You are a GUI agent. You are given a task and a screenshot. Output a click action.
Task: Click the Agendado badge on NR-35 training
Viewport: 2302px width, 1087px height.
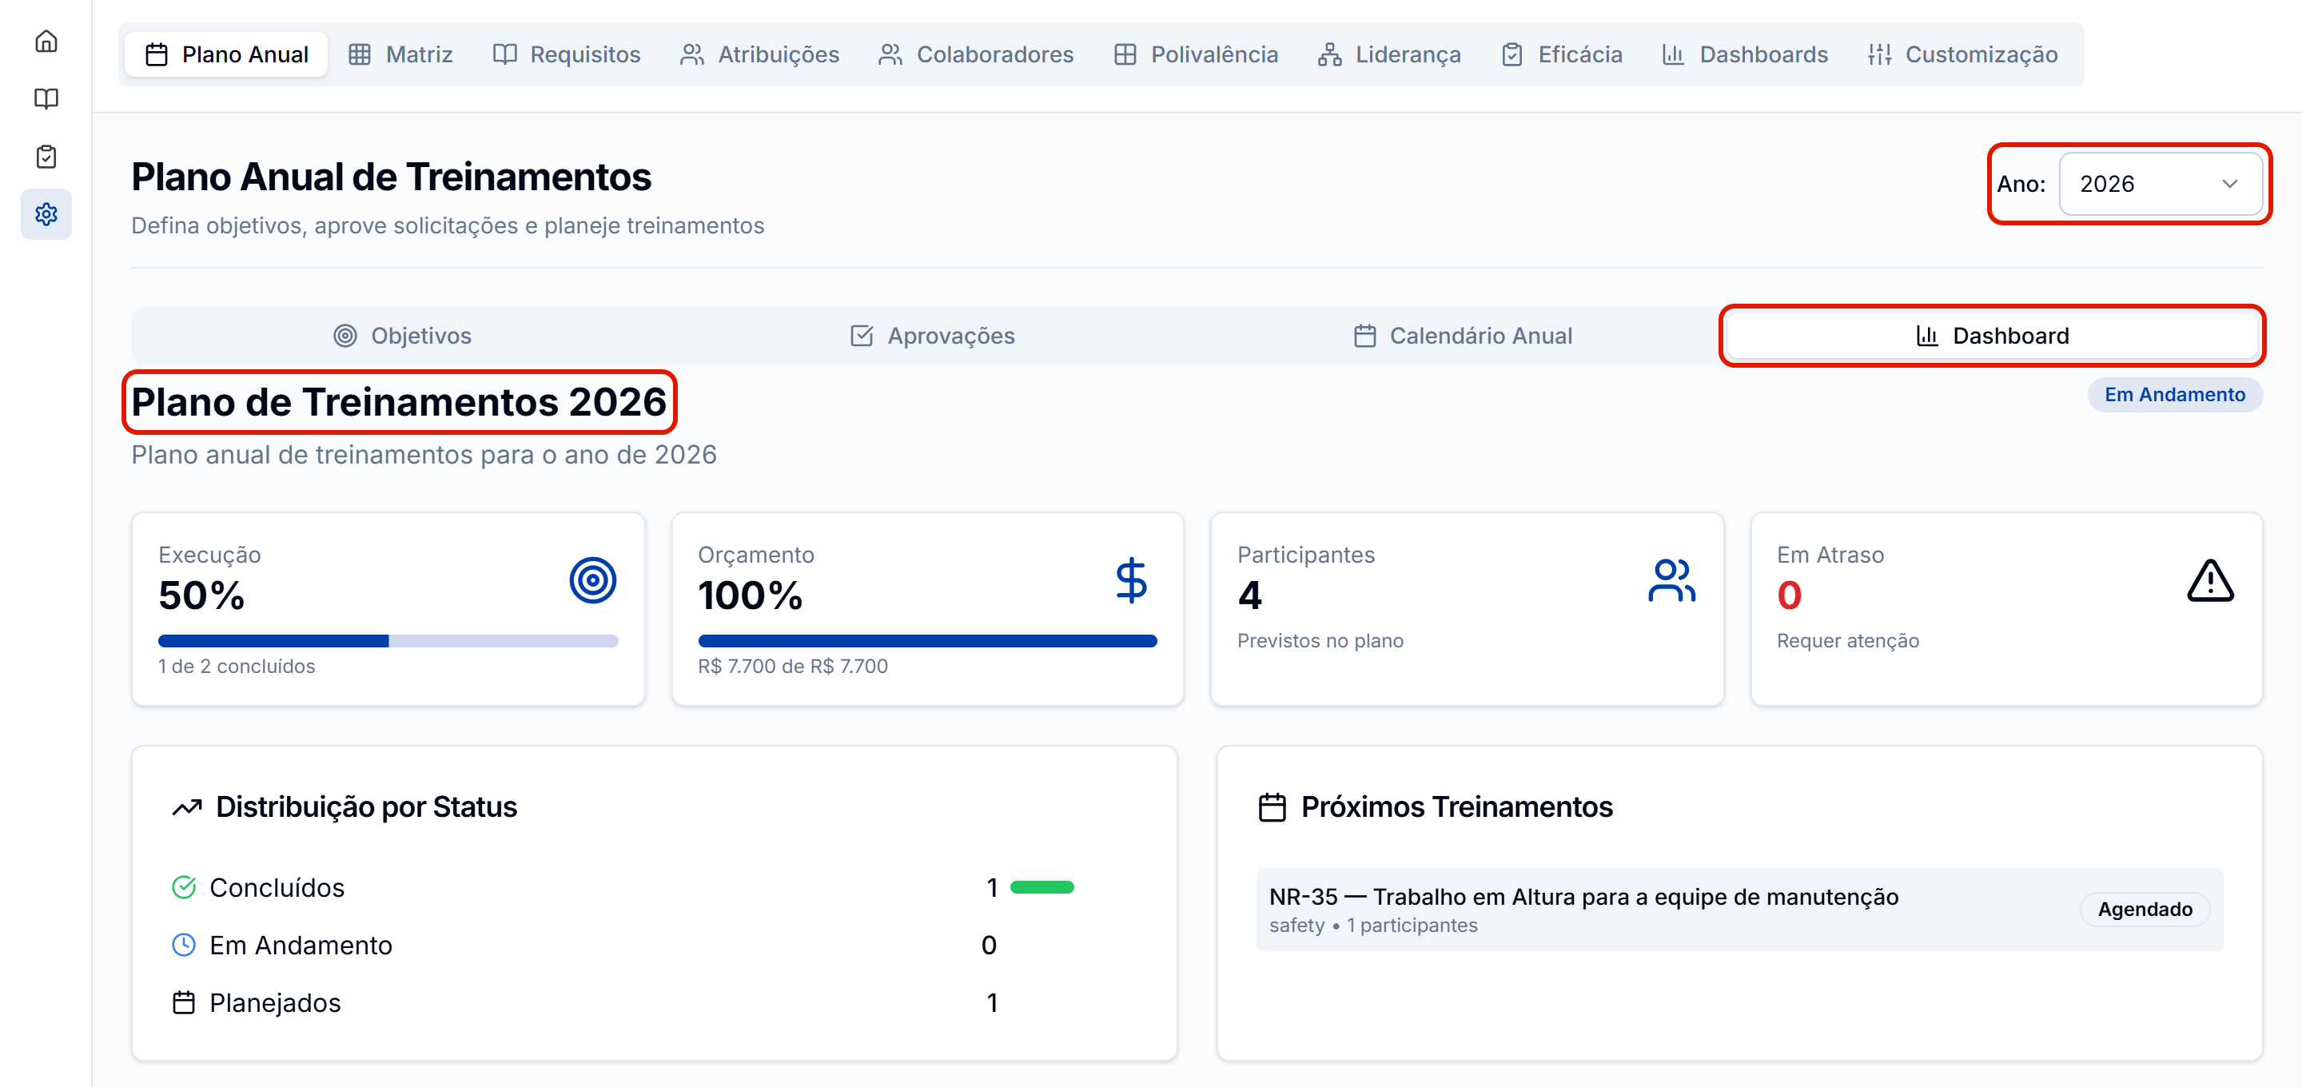click(2144, 909)
